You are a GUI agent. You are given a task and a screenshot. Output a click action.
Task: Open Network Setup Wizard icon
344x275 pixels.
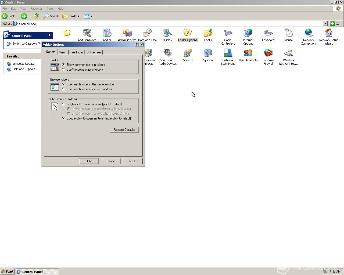pos(329,37)
